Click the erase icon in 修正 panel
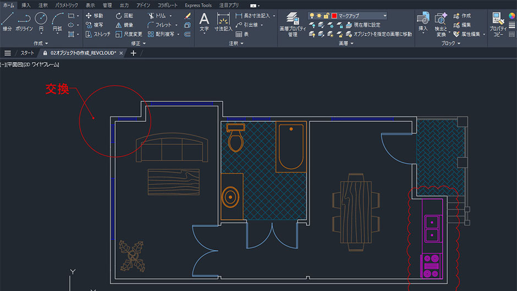 coord(188,15)
